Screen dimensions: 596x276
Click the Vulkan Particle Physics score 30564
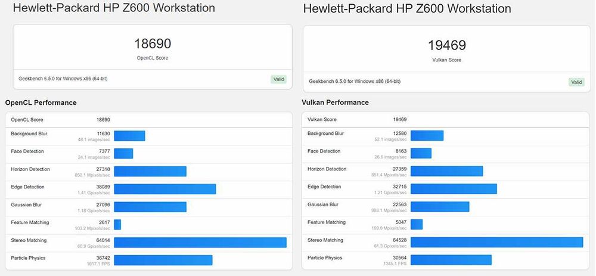400,258
